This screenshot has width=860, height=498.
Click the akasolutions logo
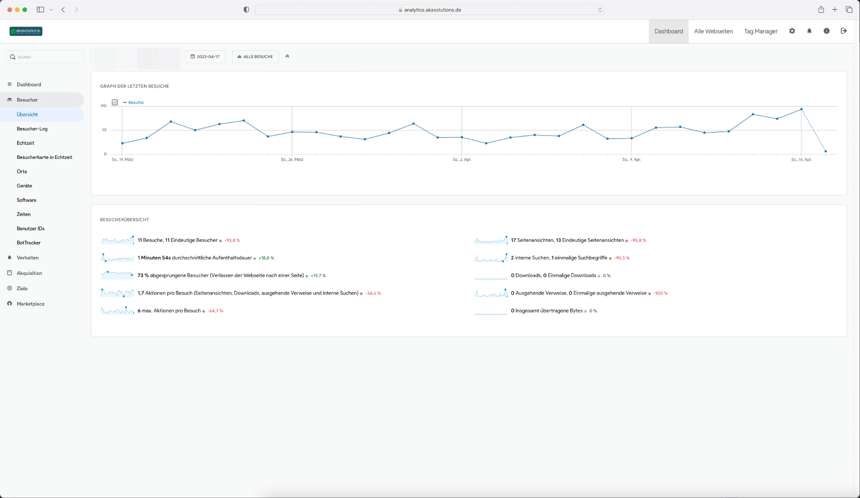pyautogui.click(x=26, y=31)
